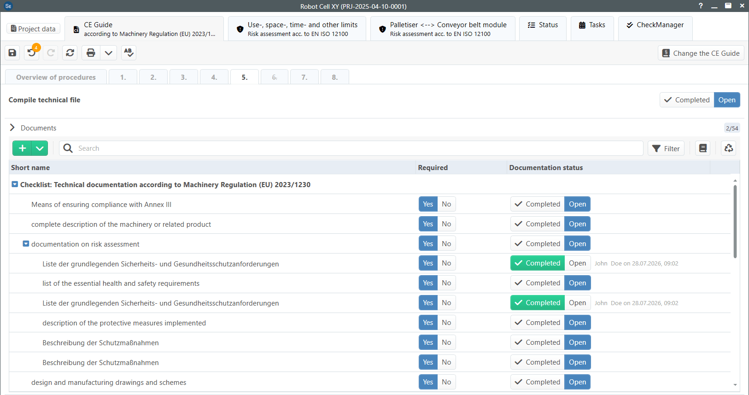Go to procedure step 8 tab
The height and width of the screenshot is (395, 749).
pyautogui.click(x=335, y=77)
